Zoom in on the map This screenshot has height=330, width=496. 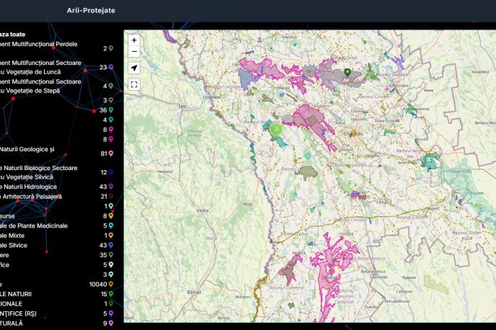point(134,40)
